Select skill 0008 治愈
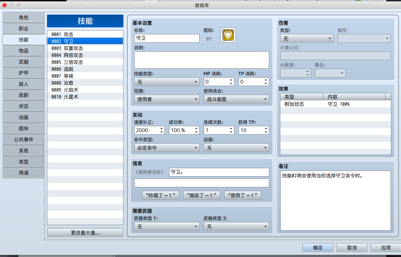Image resolution: width=401 pixels, height=257 pixels. 85,83
